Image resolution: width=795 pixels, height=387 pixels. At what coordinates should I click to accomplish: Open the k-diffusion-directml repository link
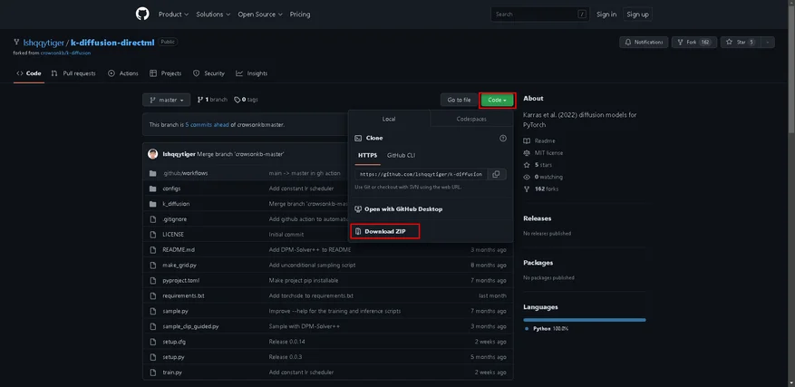pos(112,43)
